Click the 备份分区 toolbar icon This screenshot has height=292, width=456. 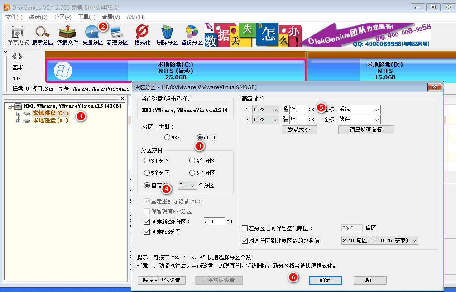coord(192,34)
